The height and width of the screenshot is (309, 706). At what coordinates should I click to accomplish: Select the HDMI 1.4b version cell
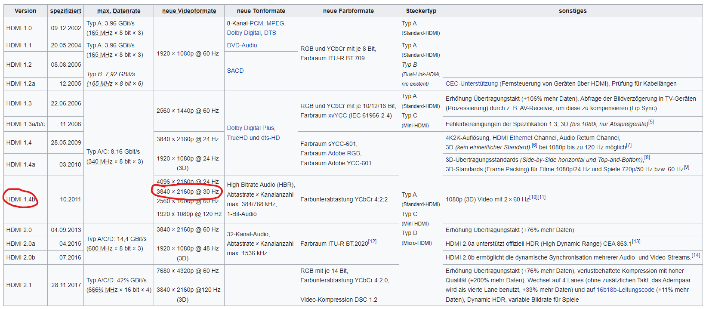[x=25, y=199]
